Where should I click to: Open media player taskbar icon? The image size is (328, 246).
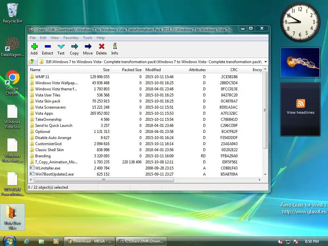click(x=56, y=241)
